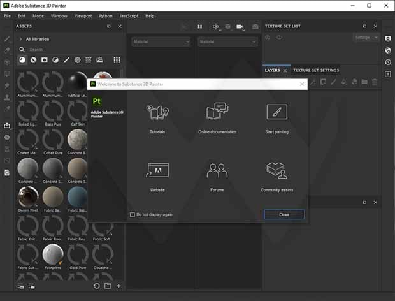Open Online documentation from welcome dialog
Screen dimensions: 395x301
coord(217,118)
